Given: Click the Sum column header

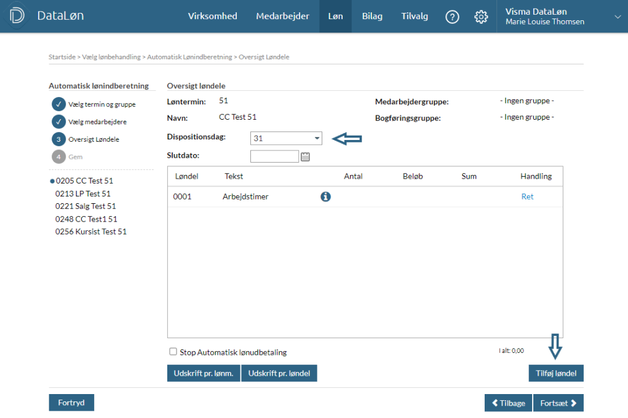Looking at the screenshot, I should pos(469,176).
